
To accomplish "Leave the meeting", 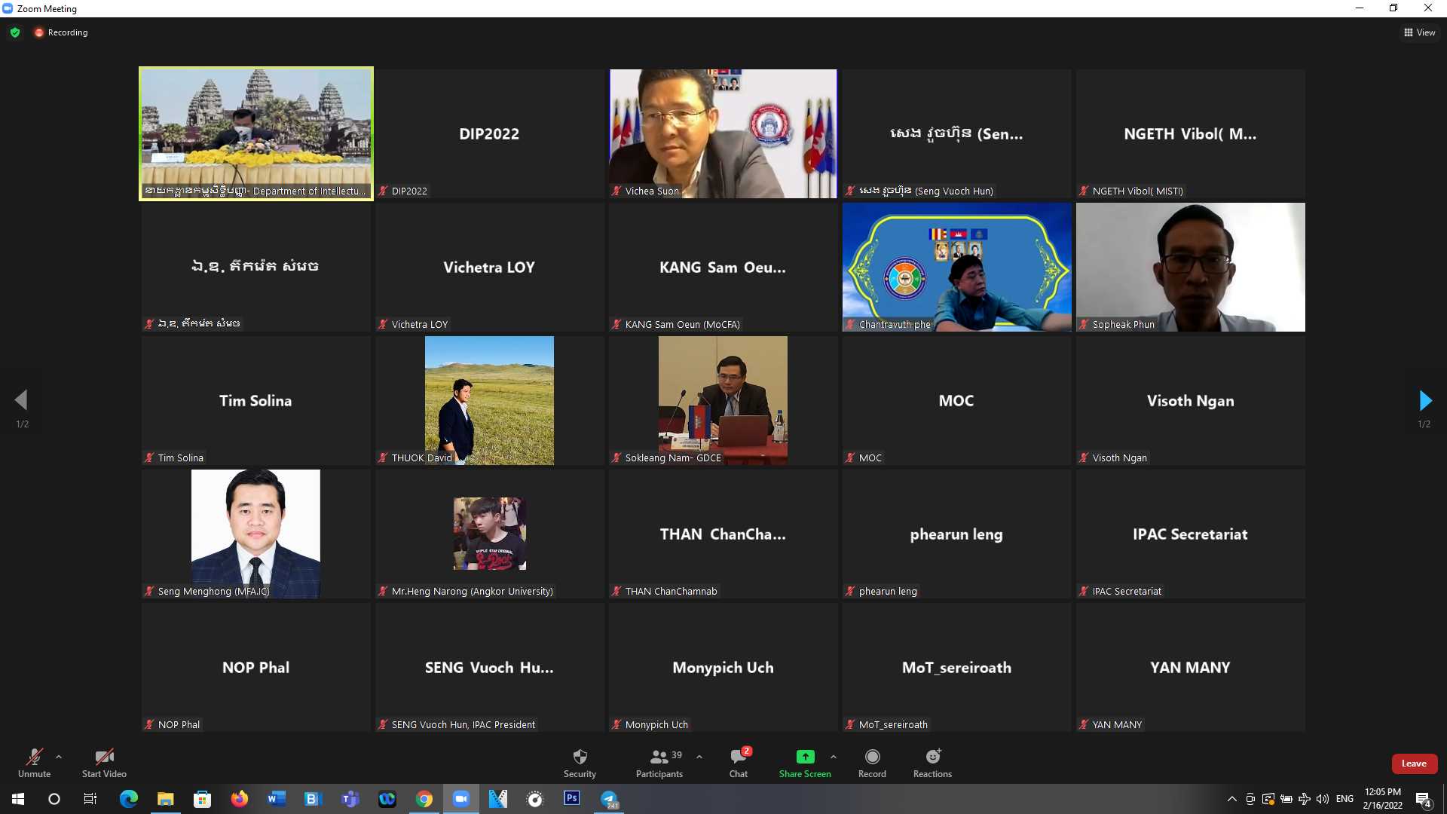I will click(1414, 764).
